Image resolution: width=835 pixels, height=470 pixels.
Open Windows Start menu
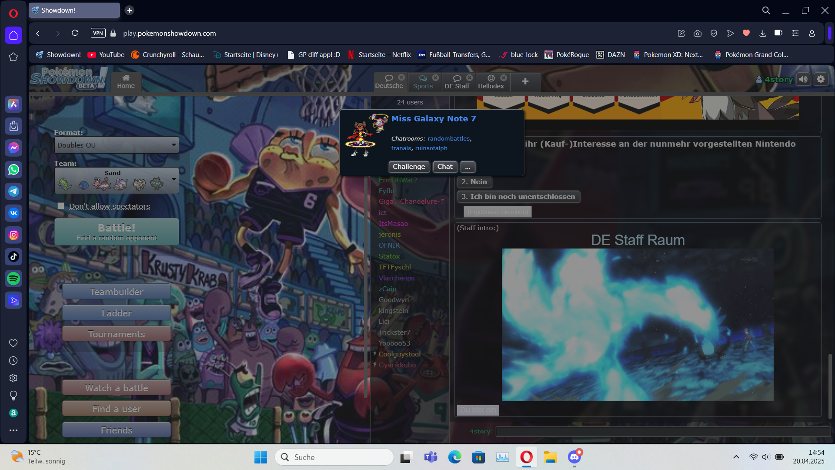[261, 457]
